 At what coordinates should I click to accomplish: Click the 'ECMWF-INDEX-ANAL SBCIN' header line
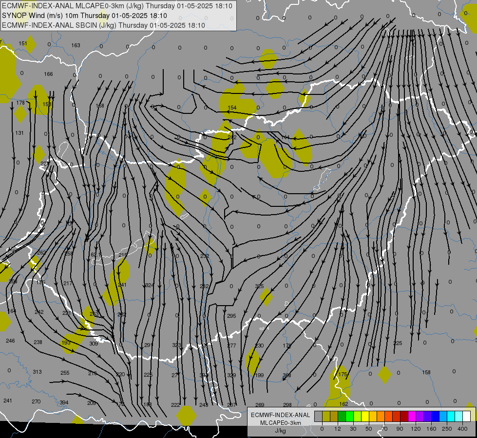pos(103,25)
